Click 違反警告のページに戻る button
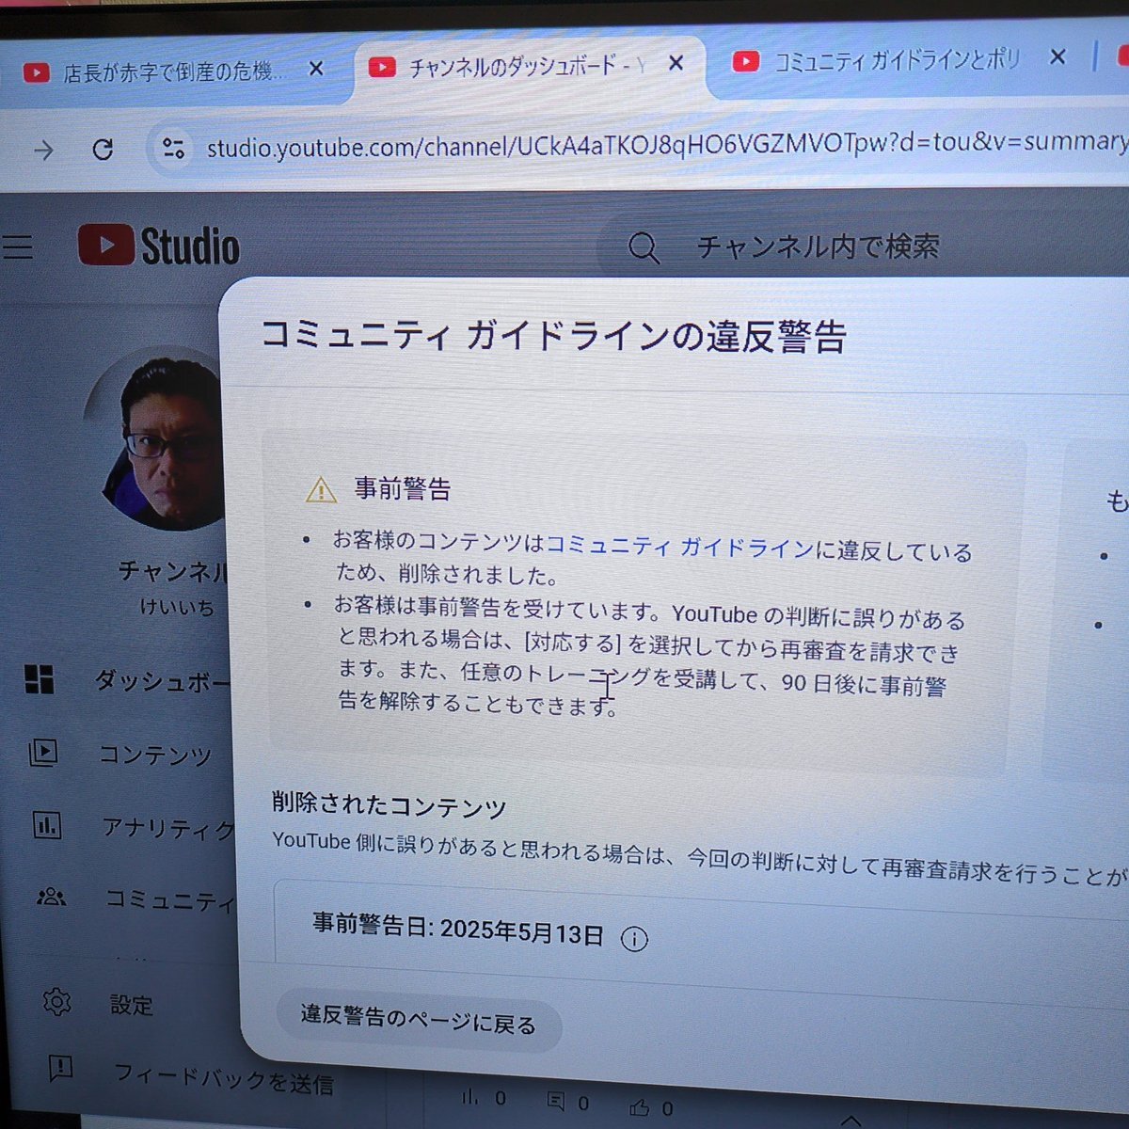 [419, 1020]
